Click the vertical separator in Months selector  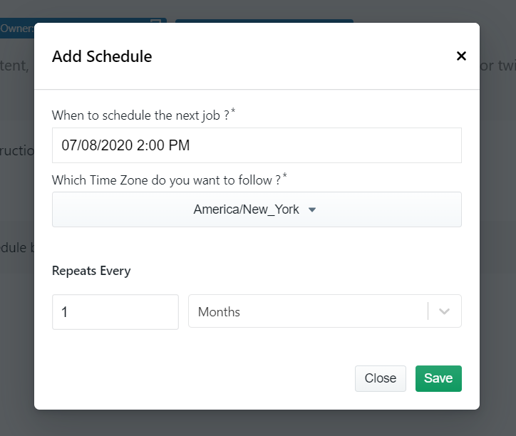428,311
